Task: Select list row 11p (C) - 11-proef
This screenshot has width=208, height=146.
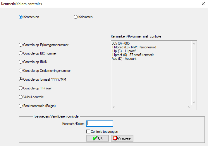Action: tap(151, 51)
